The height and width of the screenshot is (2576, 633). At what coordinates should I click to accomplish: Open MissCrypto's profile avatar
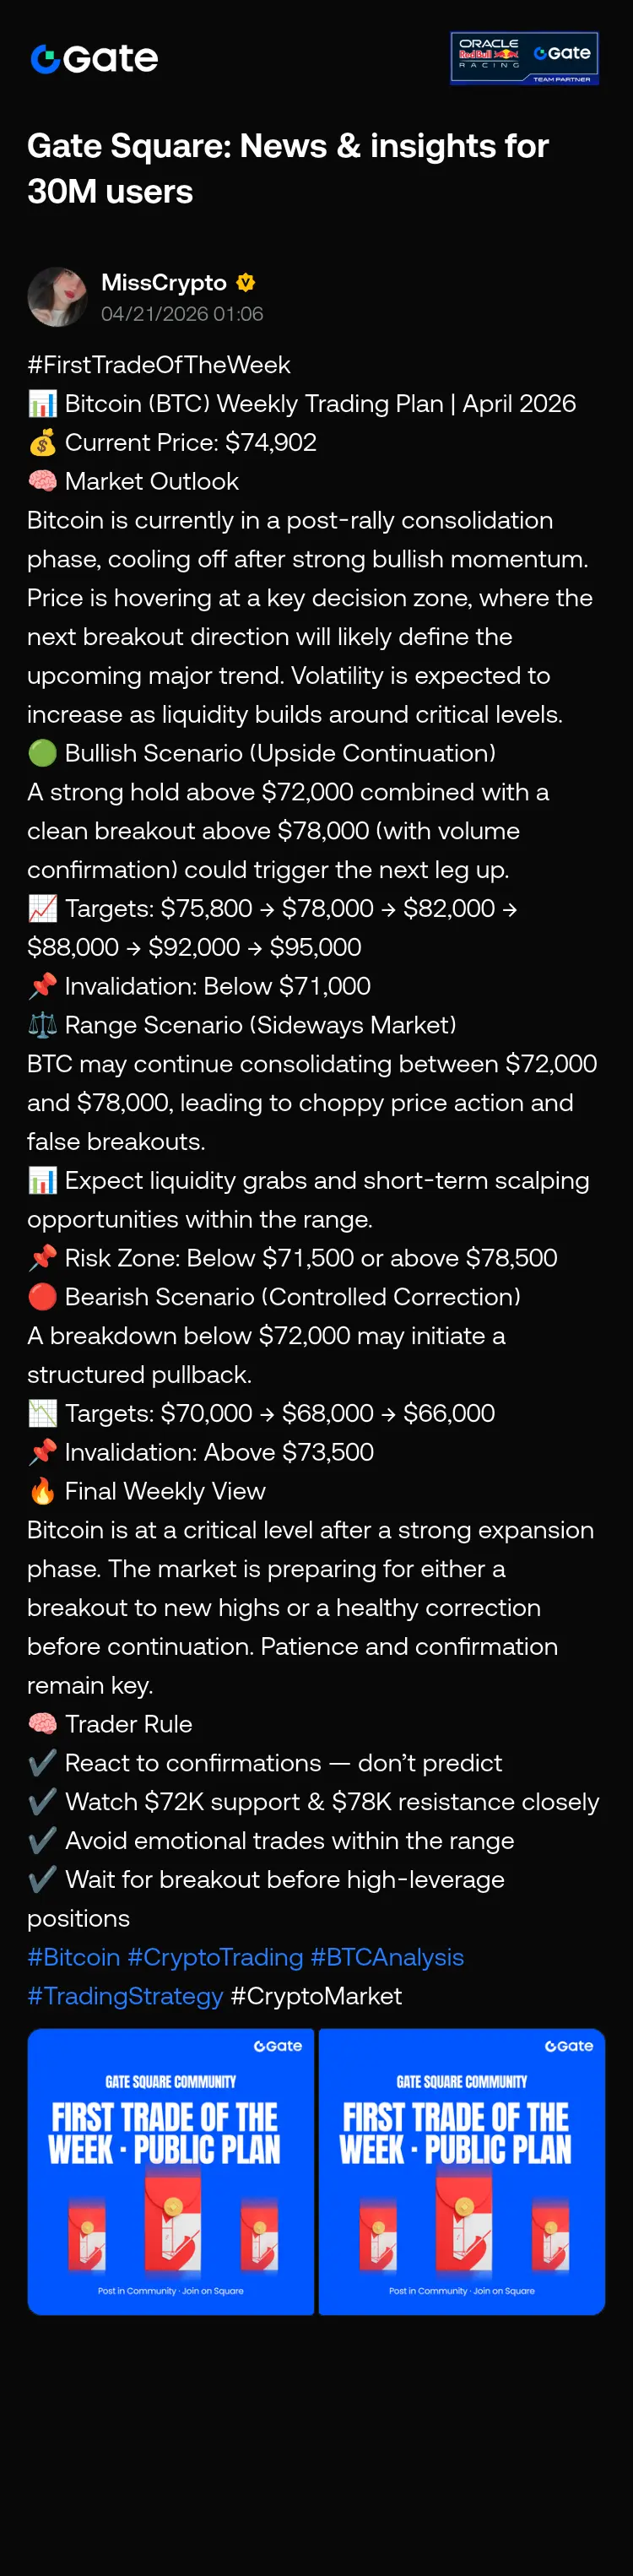pos(58,297)
